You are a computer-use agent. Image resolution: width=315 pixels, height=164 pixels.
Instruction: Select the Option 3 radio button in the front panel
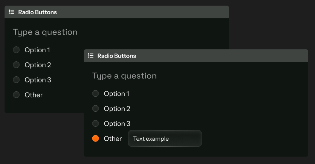[96, 124]
